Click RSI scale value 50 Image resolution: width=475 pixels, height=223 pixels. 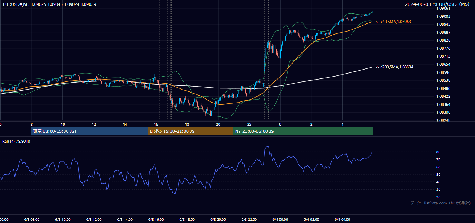click(x=439, y=174)
